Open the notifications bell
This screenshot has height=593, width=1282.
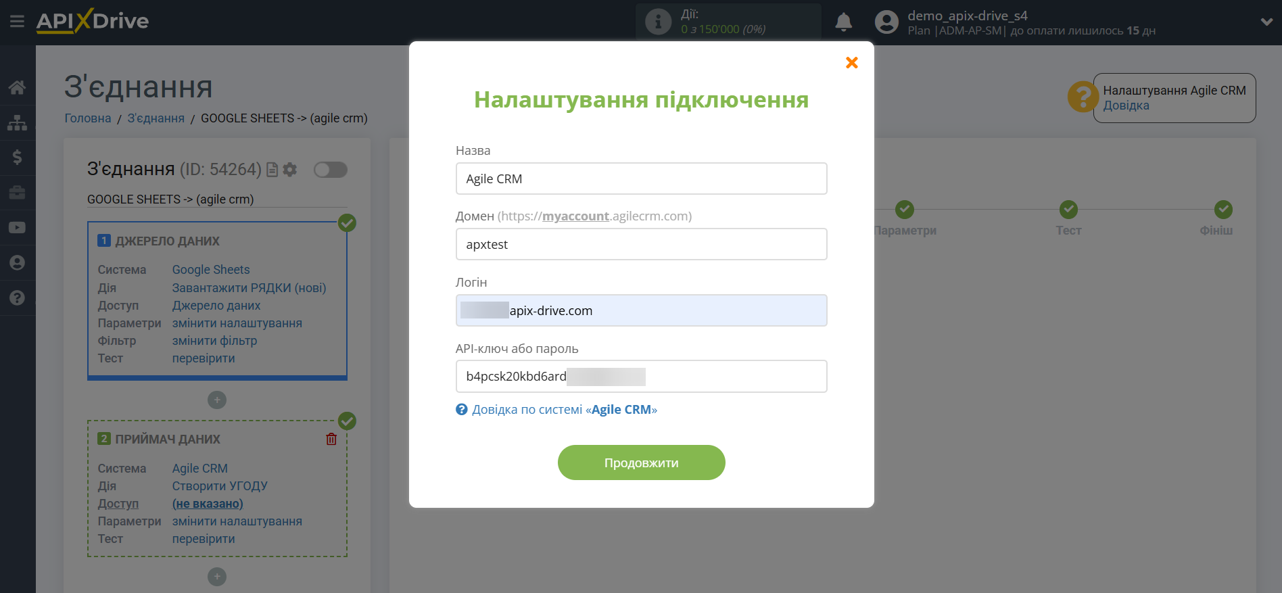(x=843, y=22)
